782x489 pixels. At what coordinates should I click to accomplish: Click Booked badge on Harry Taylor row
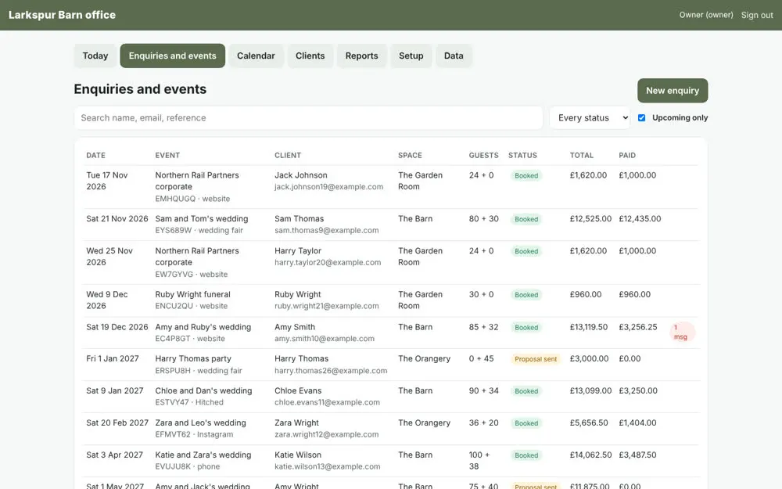(526, 251)
